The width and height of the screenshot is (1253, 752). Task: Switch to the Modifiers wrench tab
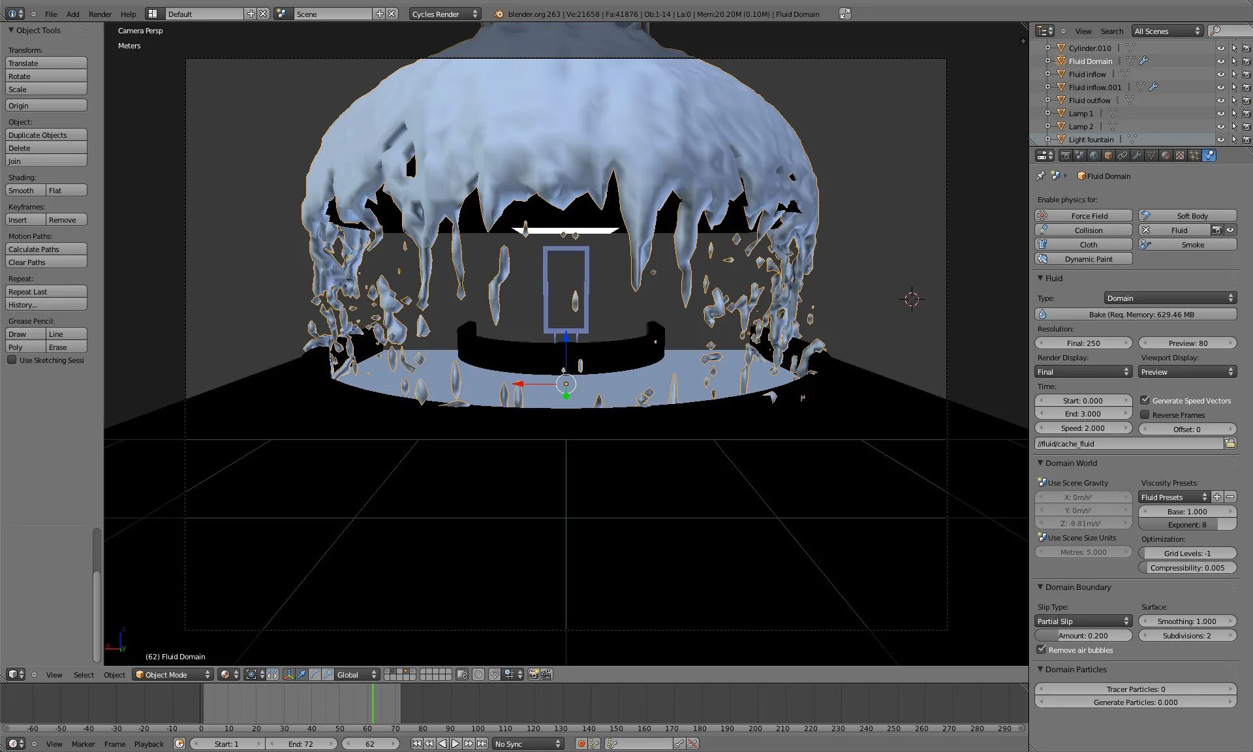(x=1137, y=155)
